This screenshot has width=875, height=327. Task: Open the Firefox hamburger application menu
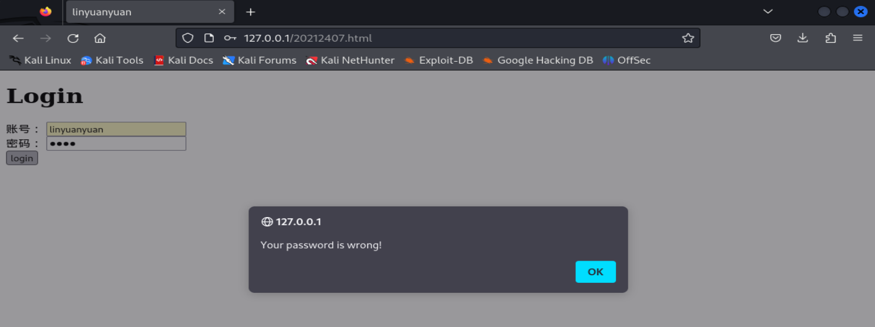pyautogui.click(x=857, y=38)
